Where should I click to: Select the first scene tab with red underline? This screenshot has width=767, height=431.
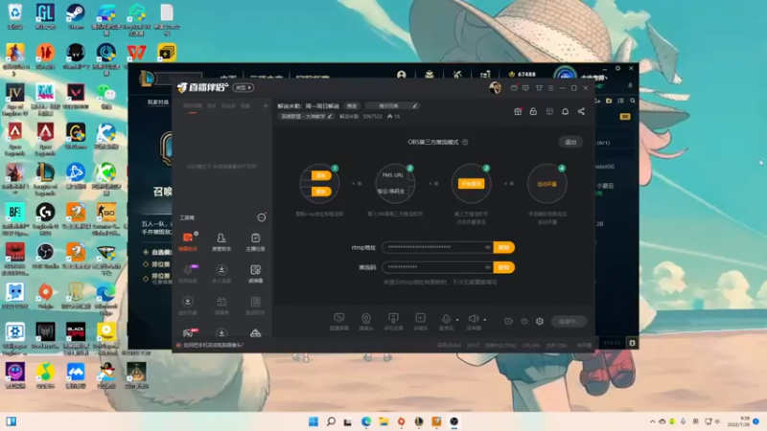(x=193, y=106)
